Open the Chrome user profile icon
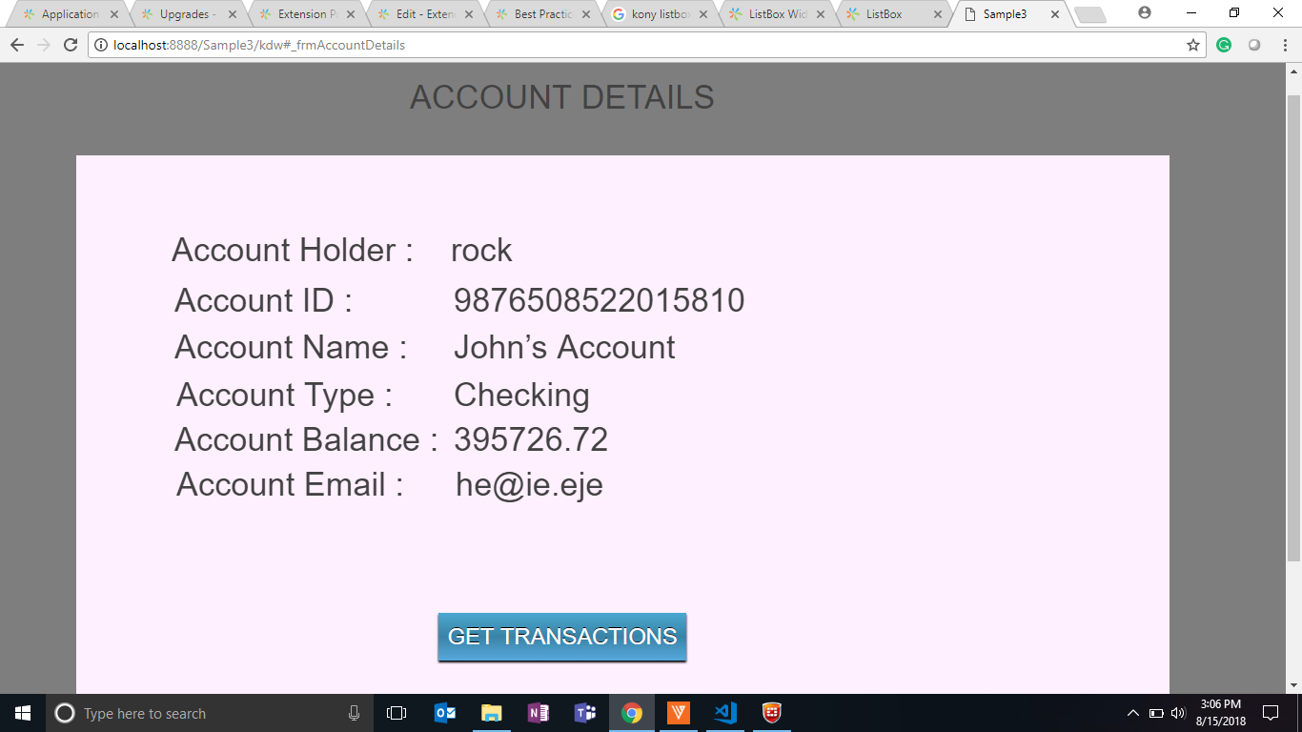This screenshot has height=732, width=1302. click(1145, 13)
